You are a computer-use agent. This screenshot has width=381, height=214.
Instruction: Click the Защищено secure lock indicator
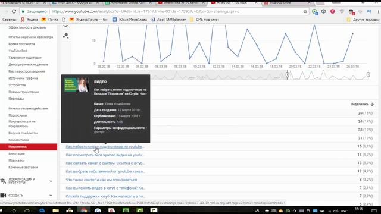point(35,11)
